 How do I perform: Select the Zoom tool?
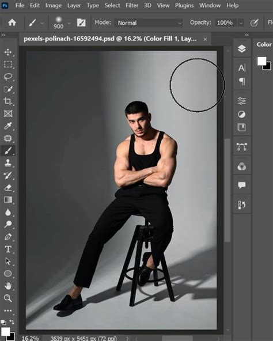pyautogui.click(x=8, y=298)
